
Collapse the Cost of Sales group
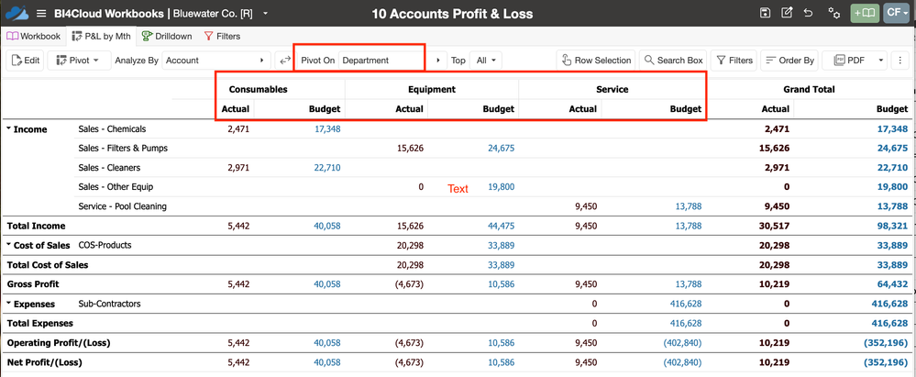click(x=9, y=246)
